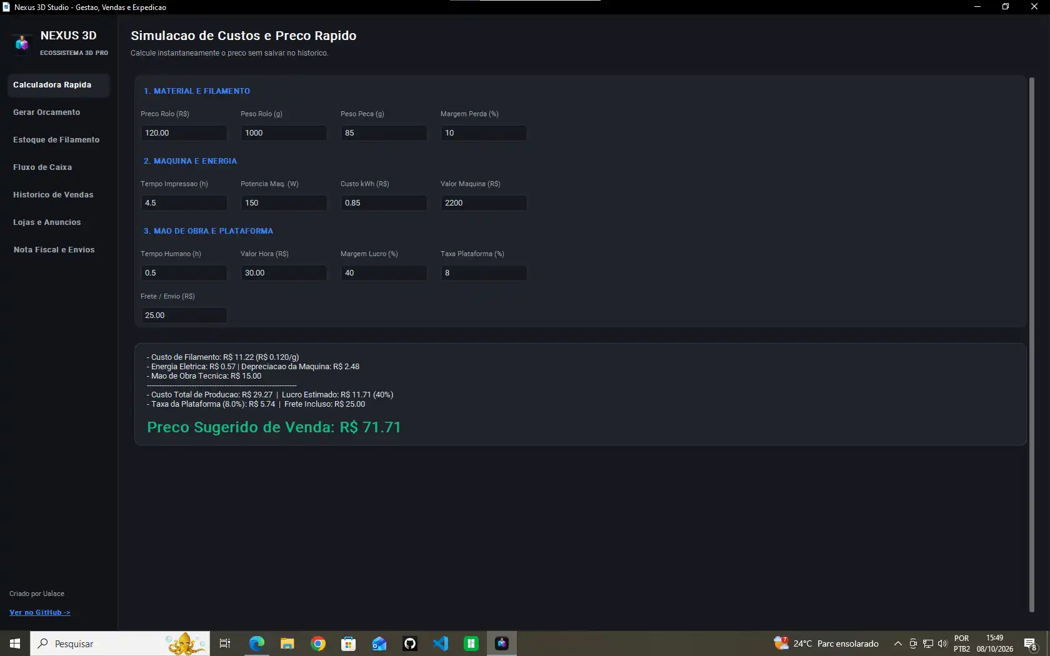Click the vertical scrollbar of the form
Viewport: 1050px width, 656px height.
(1032, 345)
